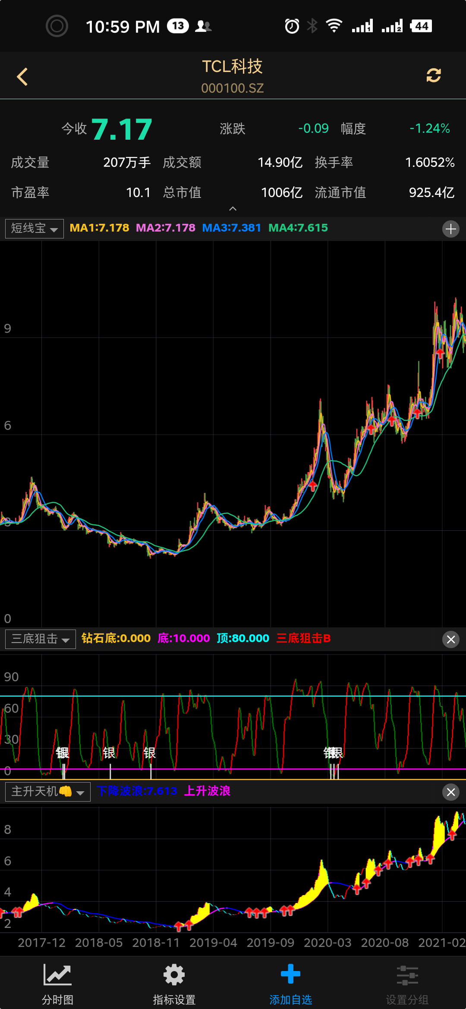
Task: Refresh the TCL科技 stock data
Action: pyautogui.click(x=433, y=75)
